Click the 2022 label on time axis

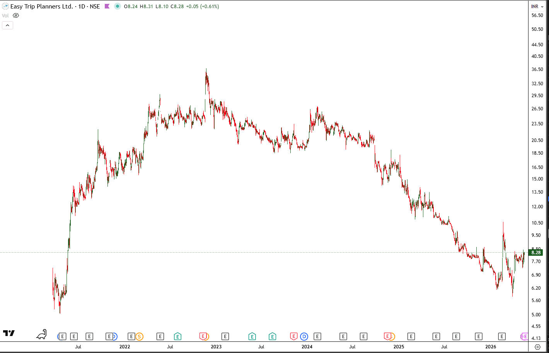point(124,347)
